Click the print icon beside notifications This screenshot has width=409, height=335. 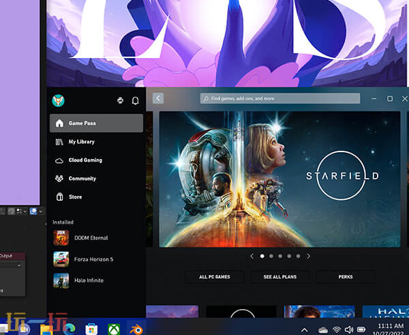coord(120,100)
